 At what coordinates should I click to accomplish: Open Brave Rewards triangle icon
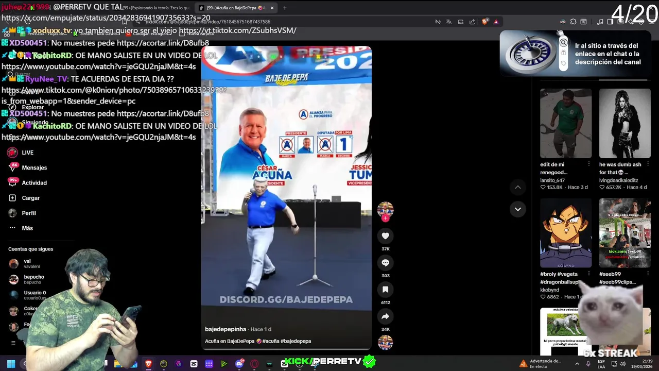tap(496, 22)
